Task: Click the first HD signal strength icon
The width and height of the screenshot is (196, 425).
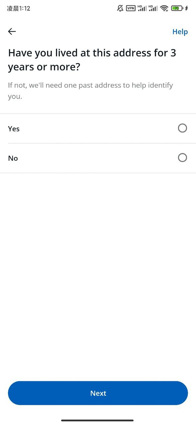Action: (x=142, y=8)
